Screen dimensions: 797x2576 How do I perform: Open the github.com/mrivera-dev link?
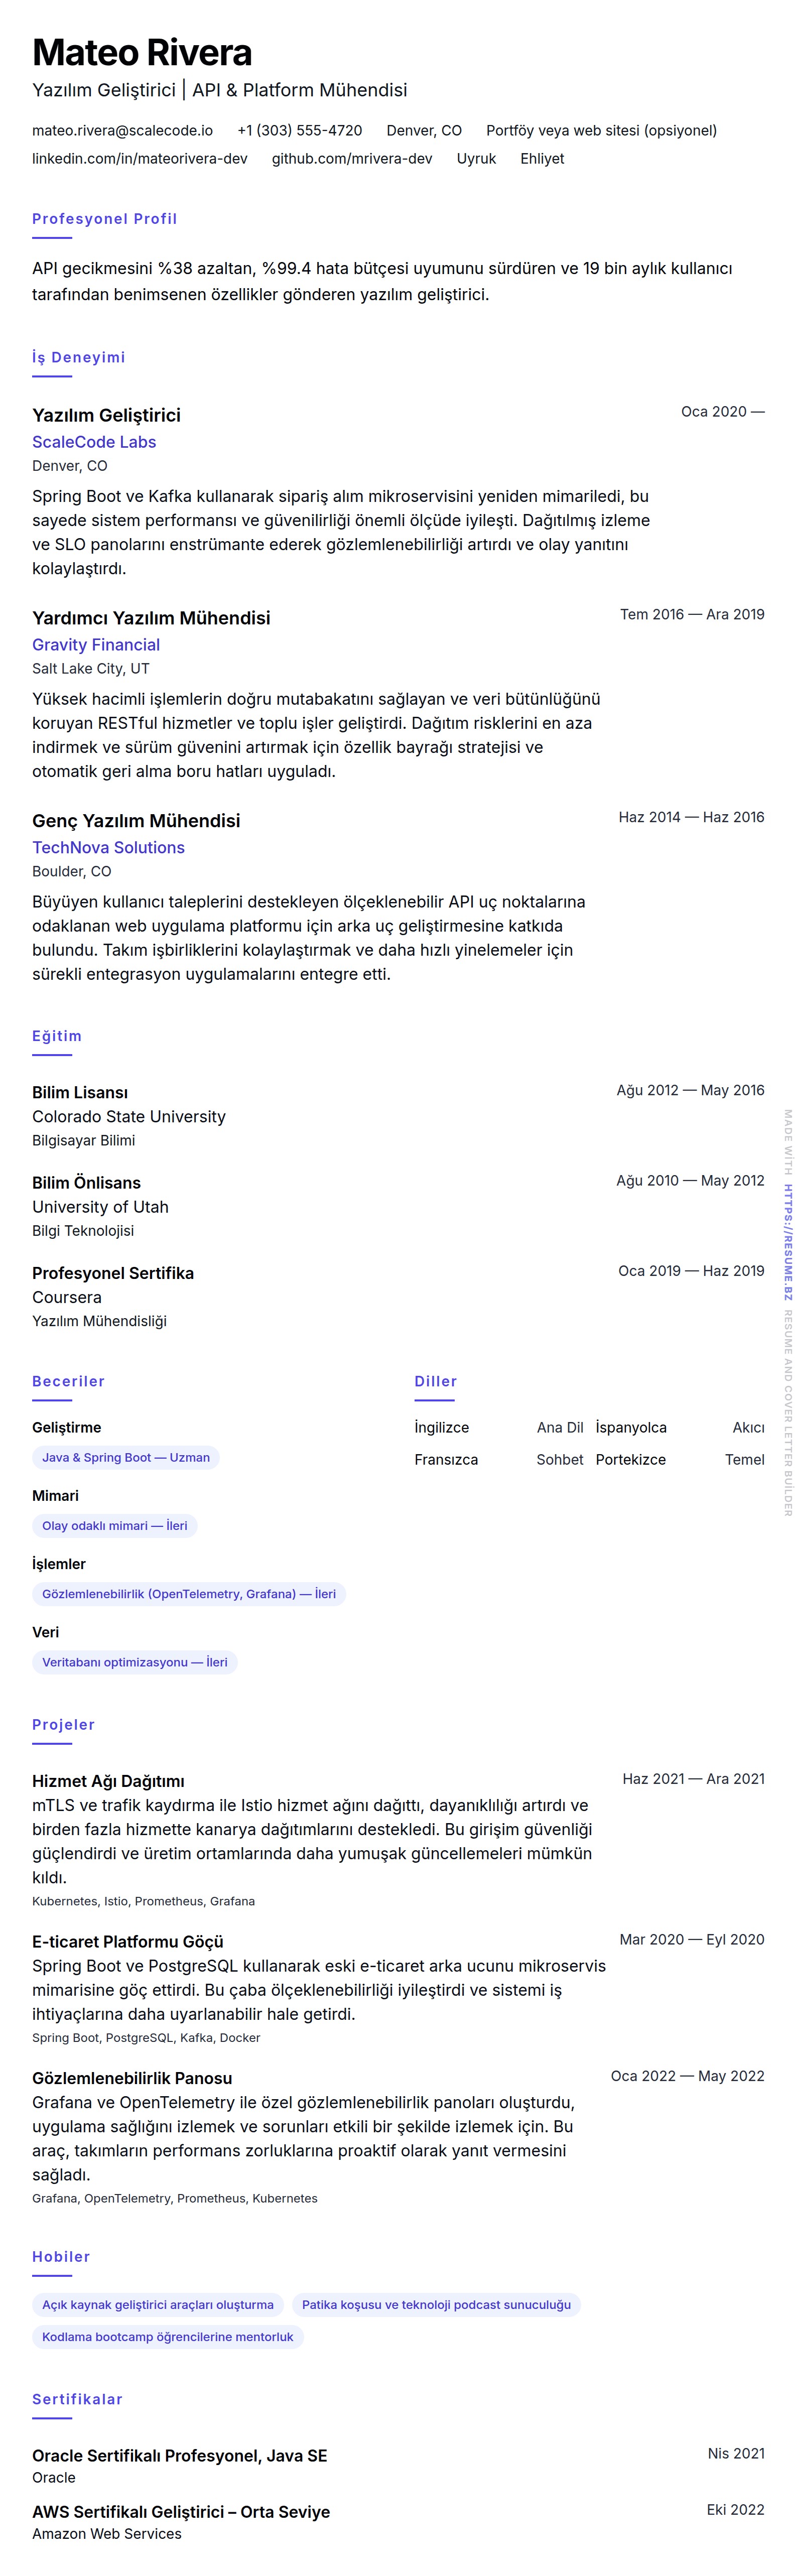point(352,158)
